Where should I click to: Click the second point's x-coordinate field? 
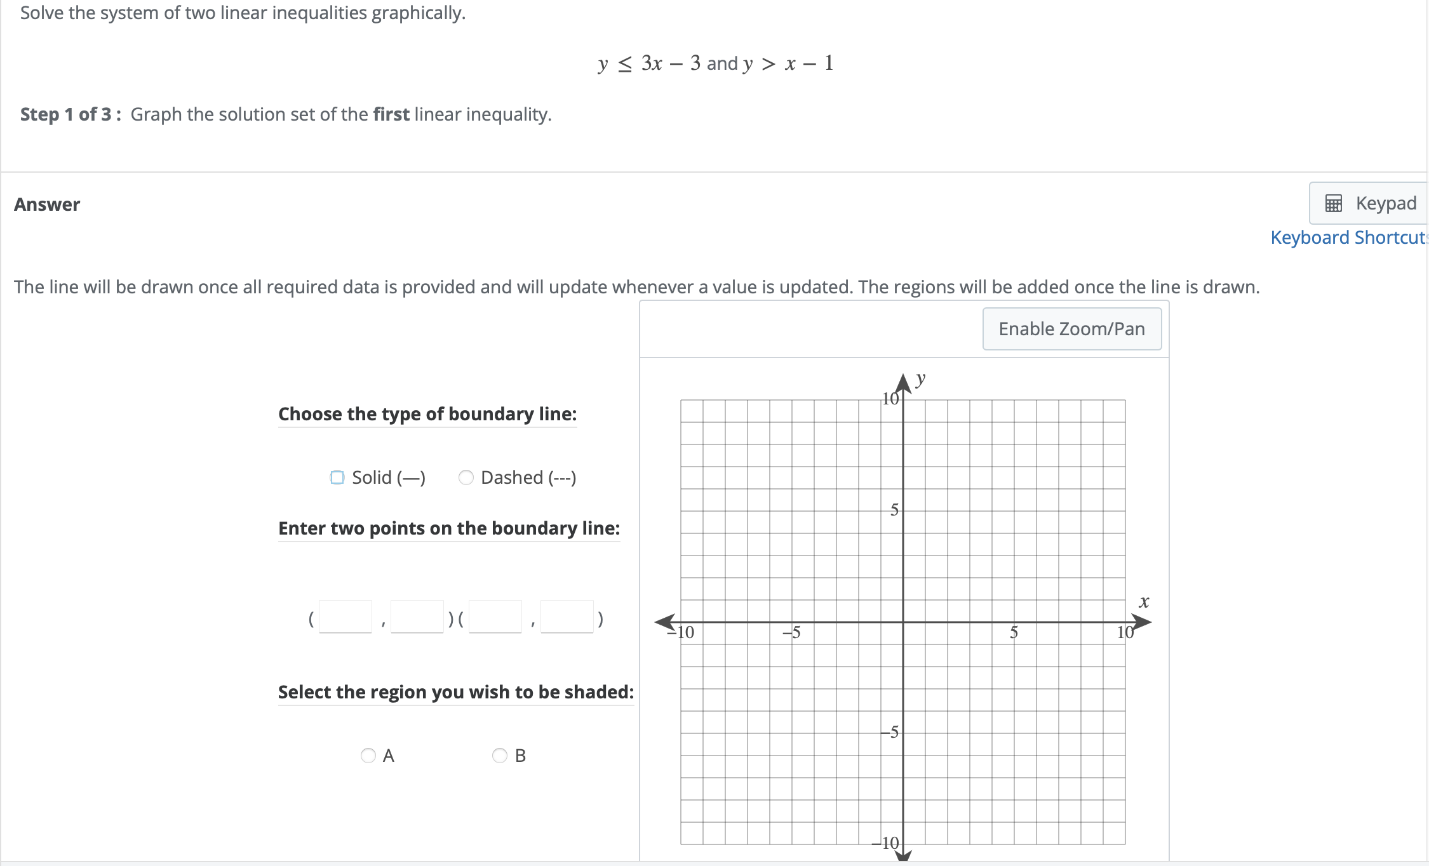pos(495,616)
